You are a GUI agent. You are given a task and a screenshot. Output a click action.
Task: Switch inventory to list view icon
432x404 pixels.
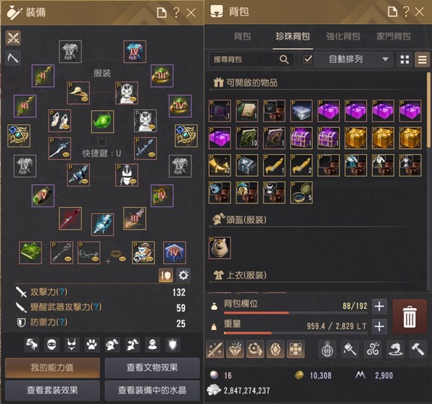(422, 60)
